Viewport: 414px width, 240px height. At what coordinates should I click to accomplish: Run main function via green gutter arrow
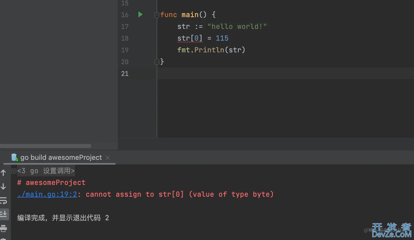140,14
